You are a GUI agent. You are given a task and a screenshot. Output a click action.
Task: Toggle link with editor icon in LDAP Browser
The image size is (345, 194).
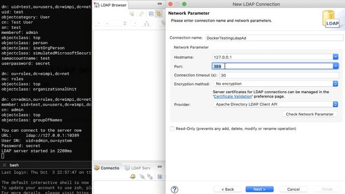[x=159, y=14]
